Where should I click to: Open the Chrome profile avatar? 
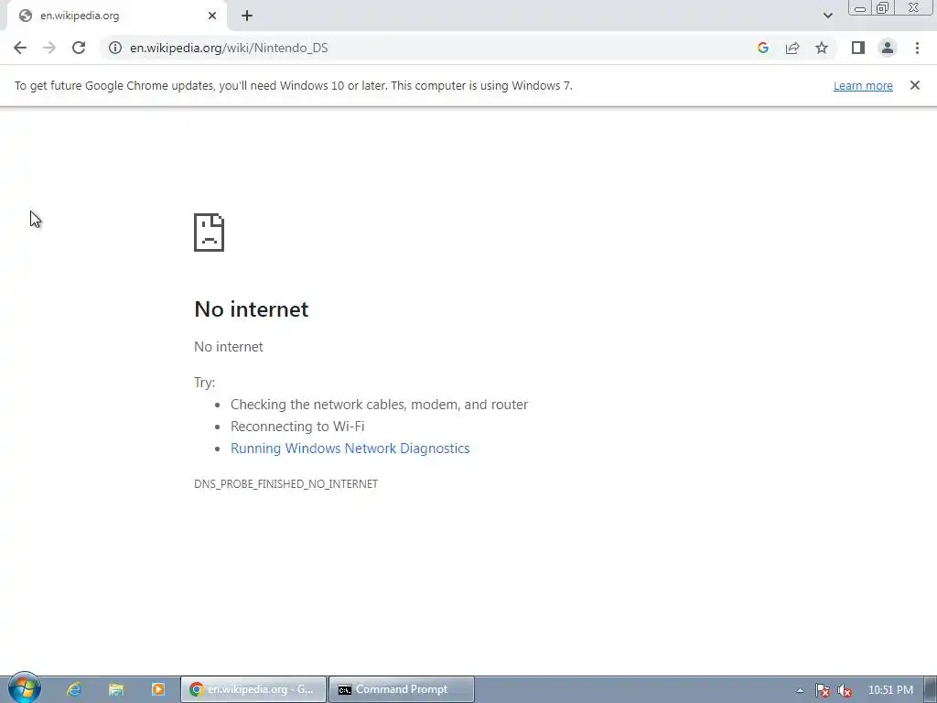point(888,48)
